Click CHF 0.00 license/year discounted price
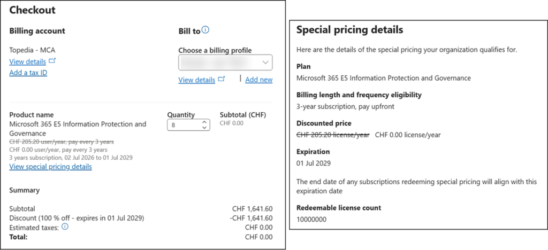 coord(408,135)
